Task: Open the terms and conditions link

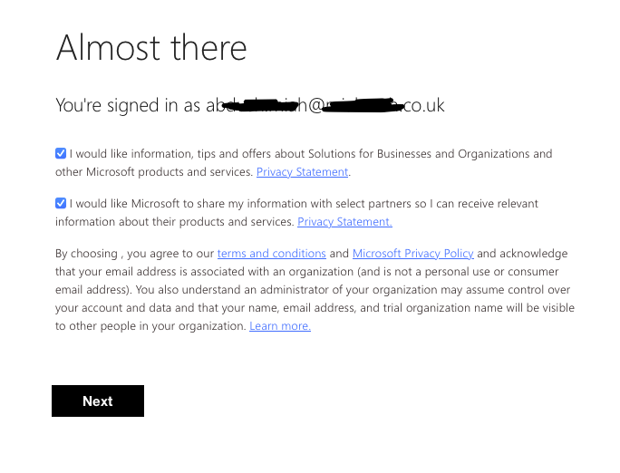Action: click(x=271, y=254)
